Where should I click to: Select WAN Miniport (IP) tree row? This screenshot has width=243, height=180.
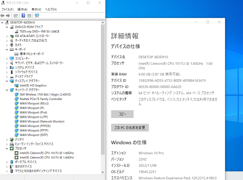32,108
